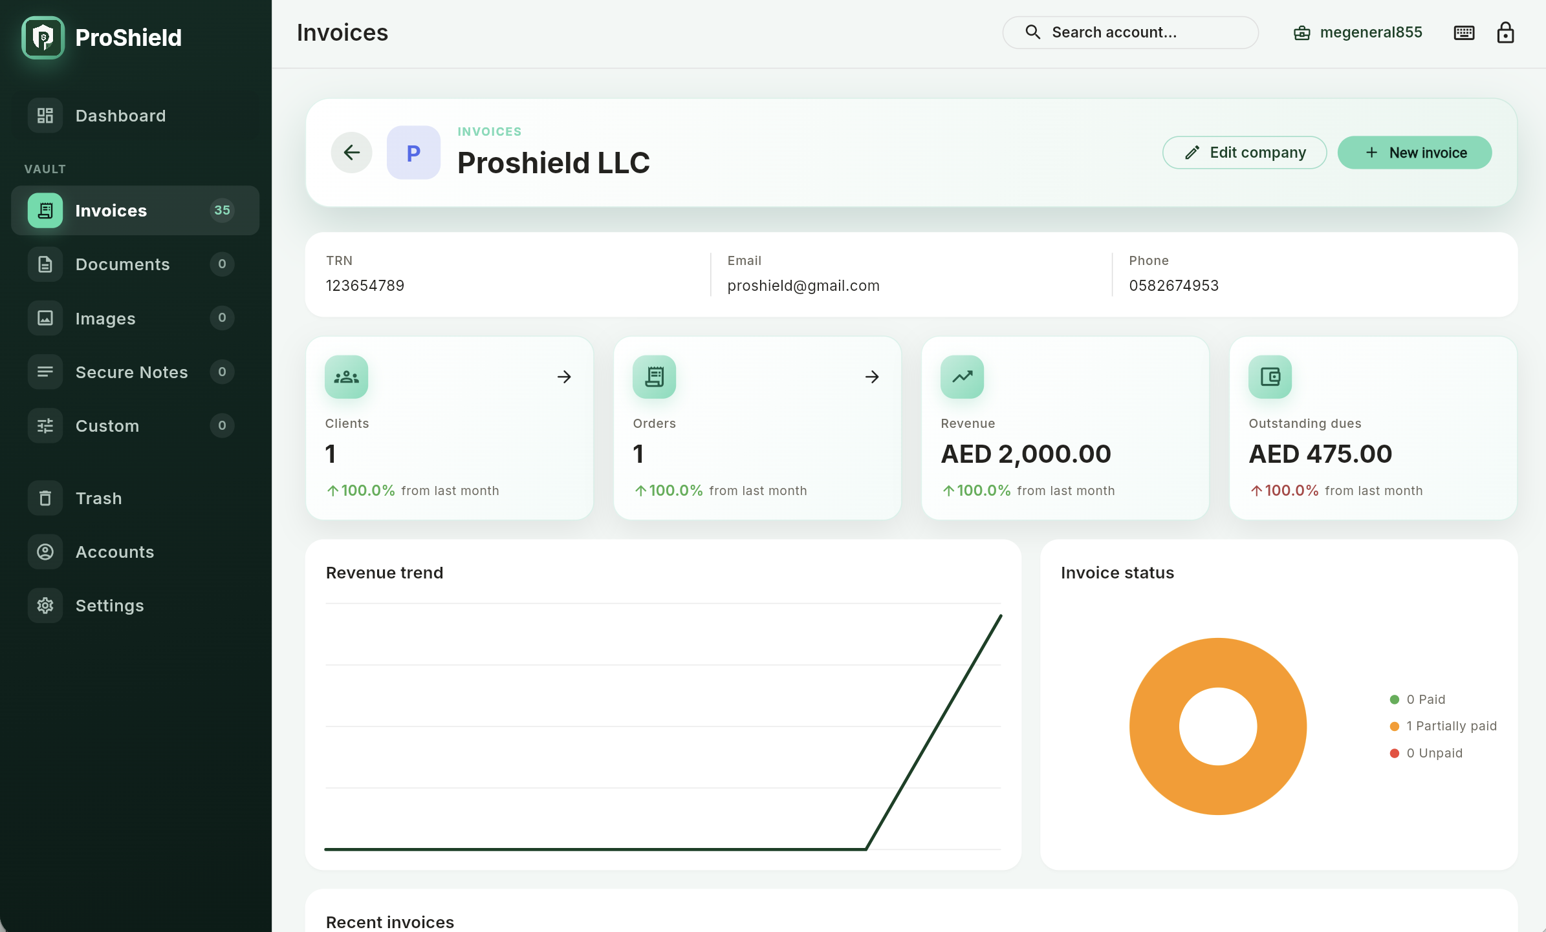Click the '1 Partially paid' legend label
1546x932 pixels.
tap(1452, 726)
